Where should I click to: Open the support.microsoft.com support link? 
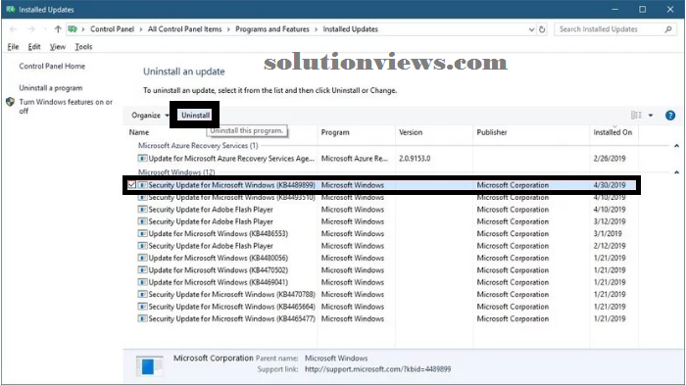pos(377,369)
